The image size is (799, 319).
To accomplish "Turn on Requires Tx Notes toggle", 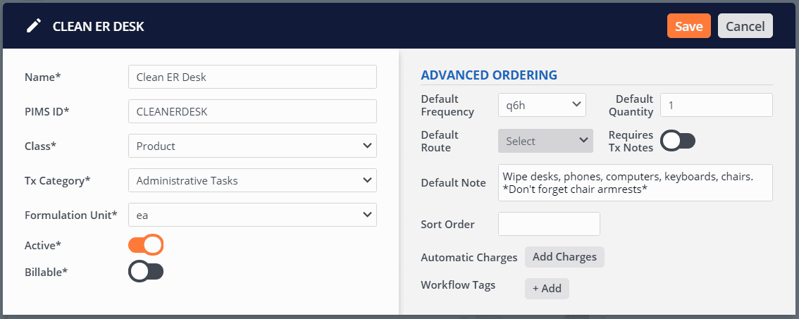I will click(x=678, y=140).
